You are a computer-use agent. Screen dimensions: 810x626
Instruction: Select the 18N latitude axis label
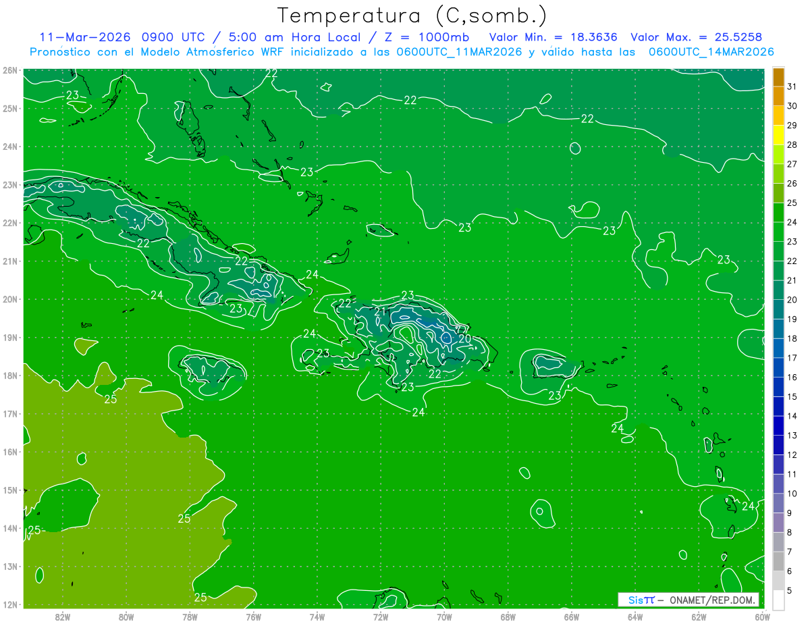[x=10, y=375]
